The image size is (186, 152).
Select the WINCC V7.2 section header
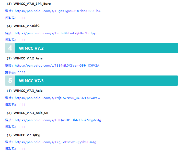click(31, 48)
